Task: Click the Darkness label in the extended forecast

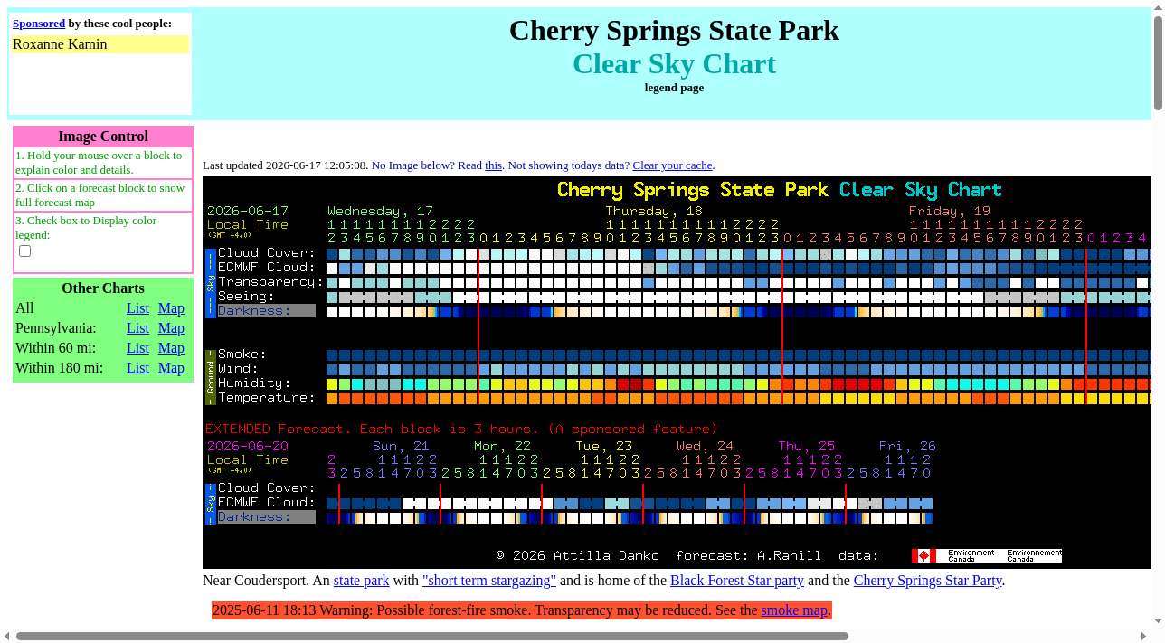Action: tap(267, 517)
